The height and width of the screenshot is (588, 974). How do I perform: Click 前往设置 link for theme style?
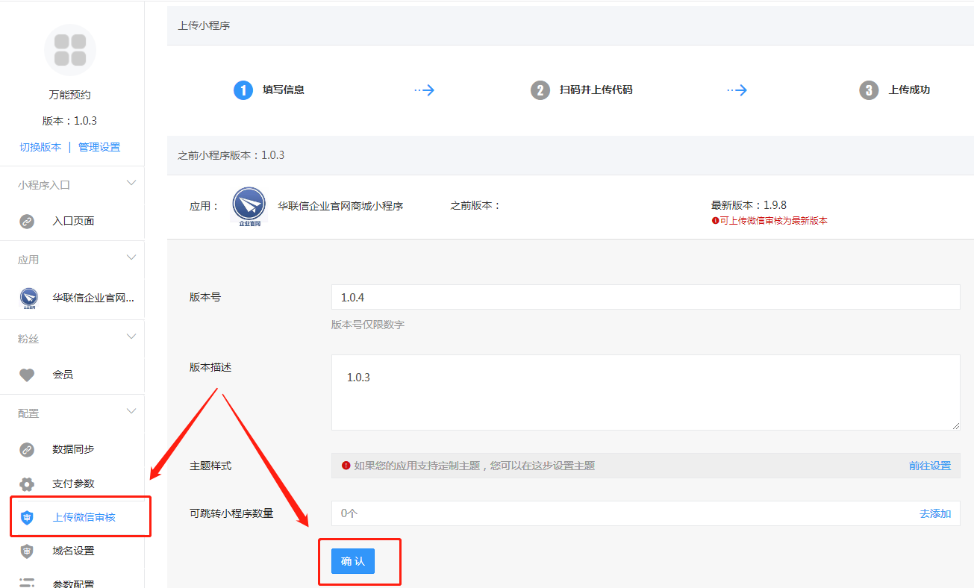click(930, 466)
